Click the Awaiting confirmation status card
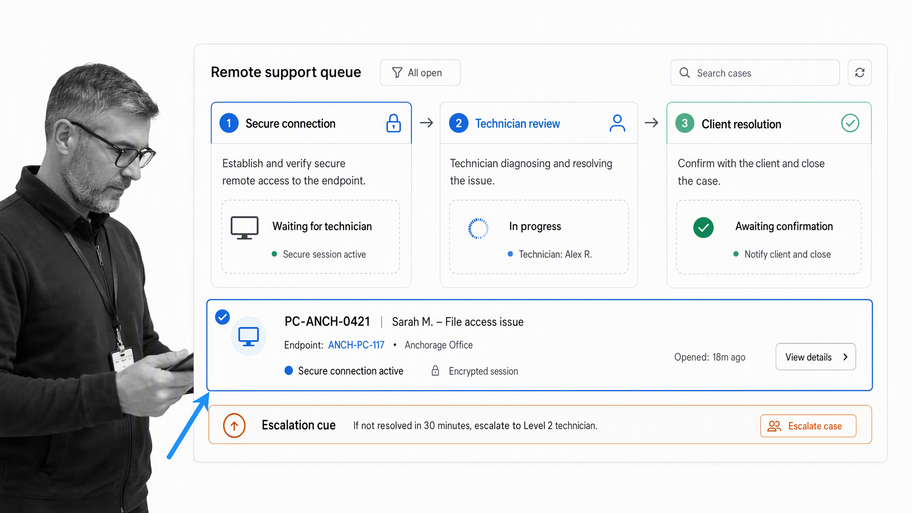 point(769,237)
